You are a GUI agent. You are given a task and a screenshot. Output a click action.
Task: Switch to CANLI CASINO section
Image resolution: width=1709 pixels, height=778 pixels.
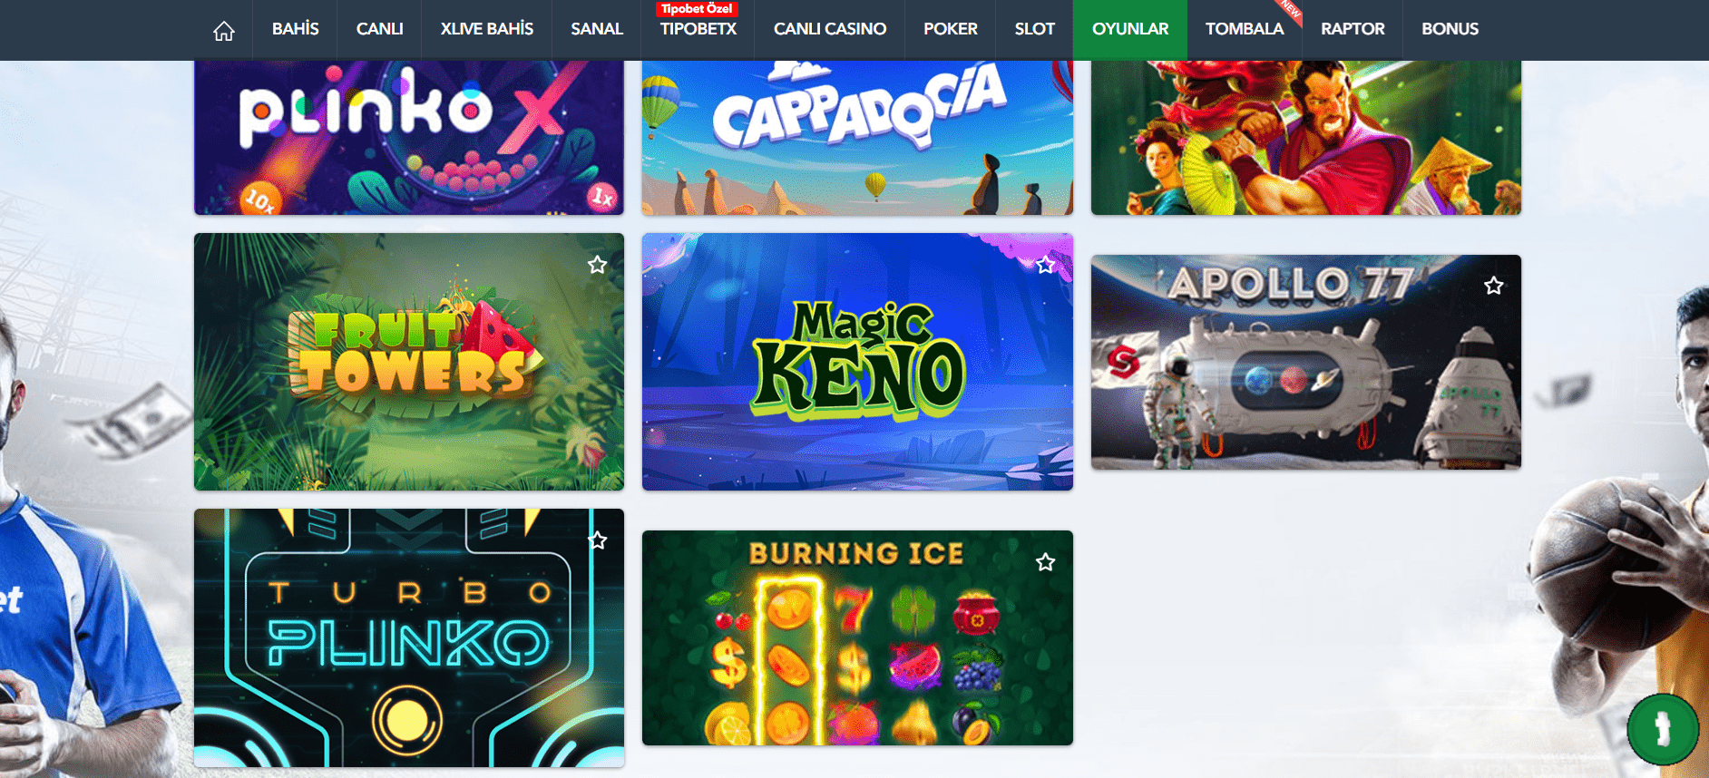[830, 29]
